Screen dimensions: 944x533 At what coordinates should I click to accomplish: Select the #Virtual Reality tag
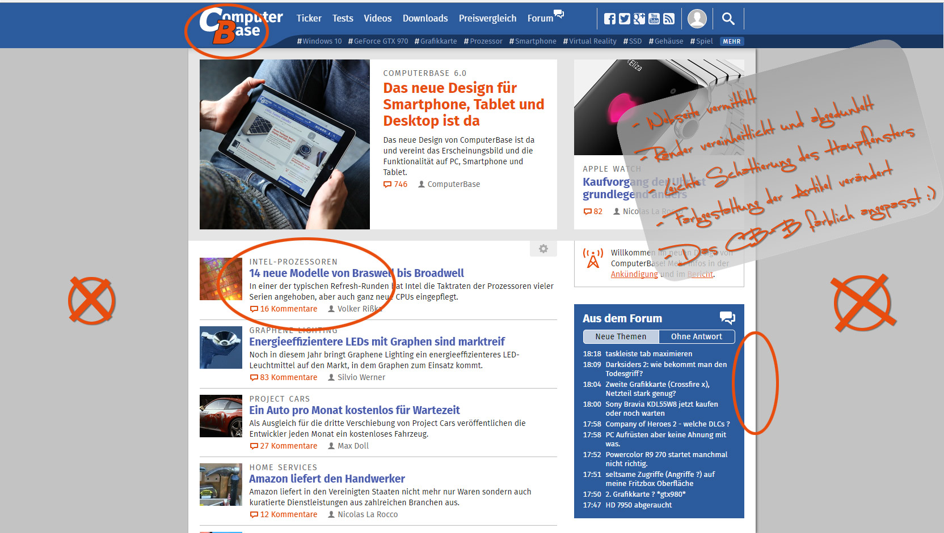coord(589,41)
